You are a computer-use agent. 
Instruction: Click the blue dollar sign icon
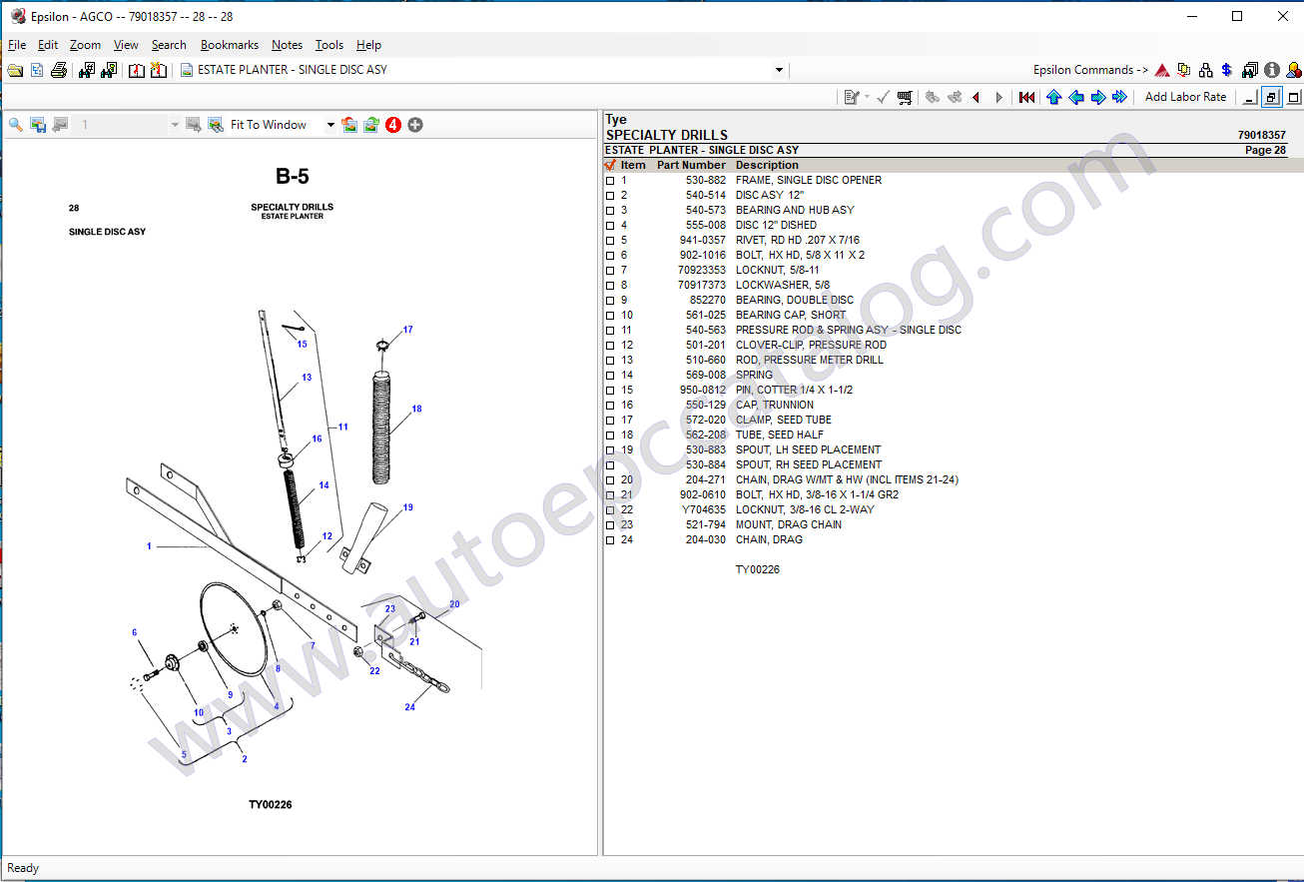coord(1226,70)
